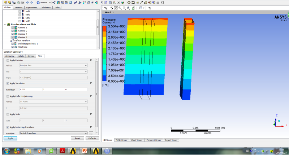This screenshot has width=289, height=162.
Task: Click the Fit View icon
Action: click(x=133, y=8)
